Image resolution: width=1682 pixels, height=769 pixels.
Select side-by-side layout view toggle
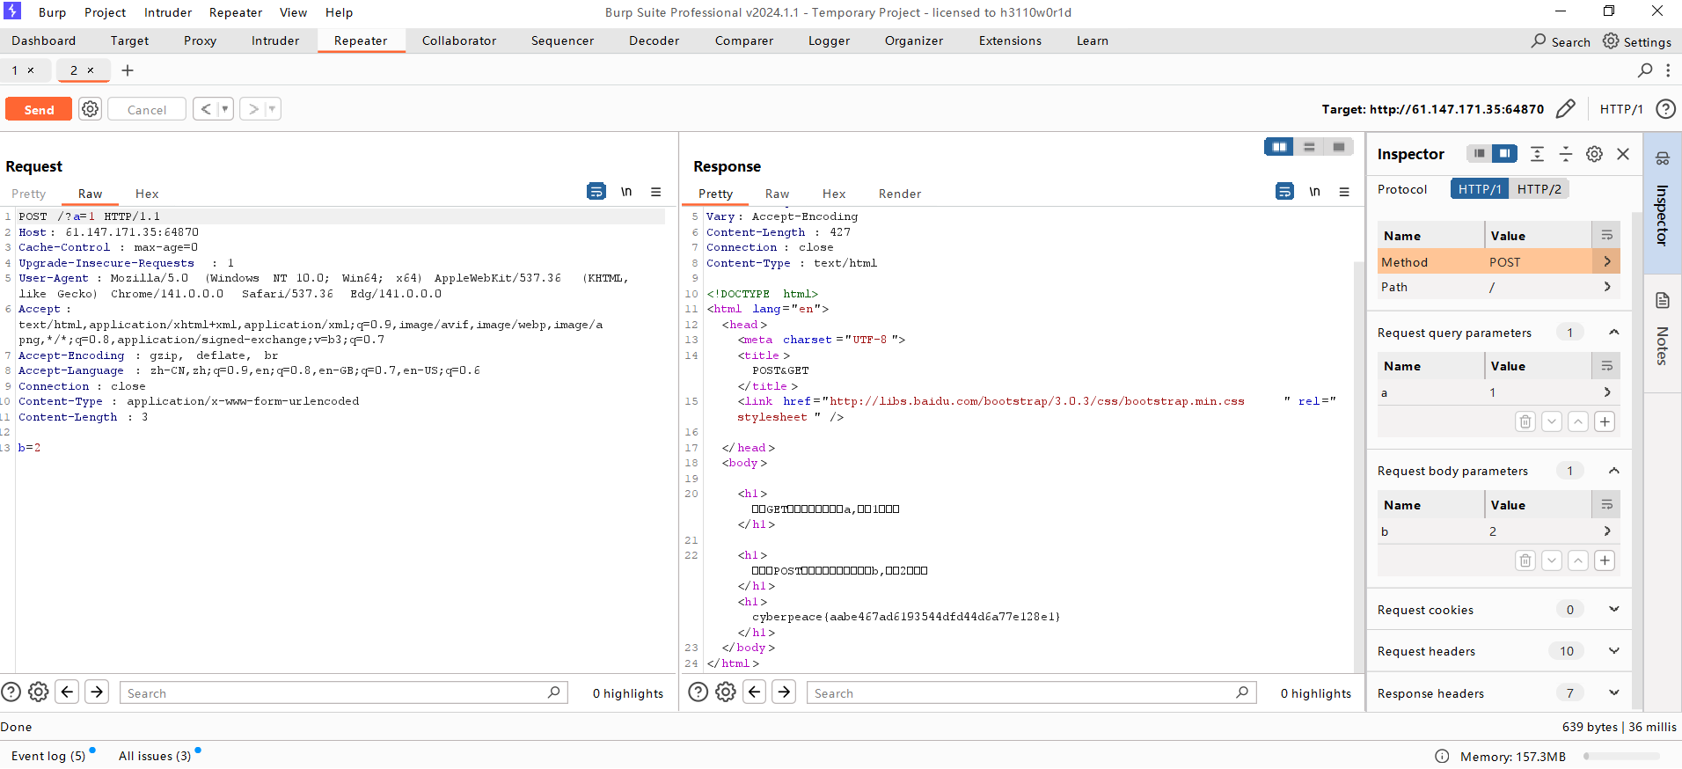(1279, 147)
